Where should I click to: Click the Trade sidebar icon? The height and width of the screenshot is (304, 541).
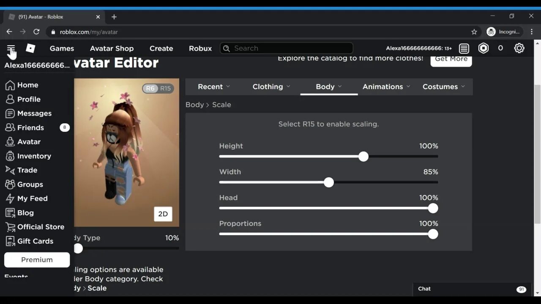pyautogui.click(x=10, y=170)
